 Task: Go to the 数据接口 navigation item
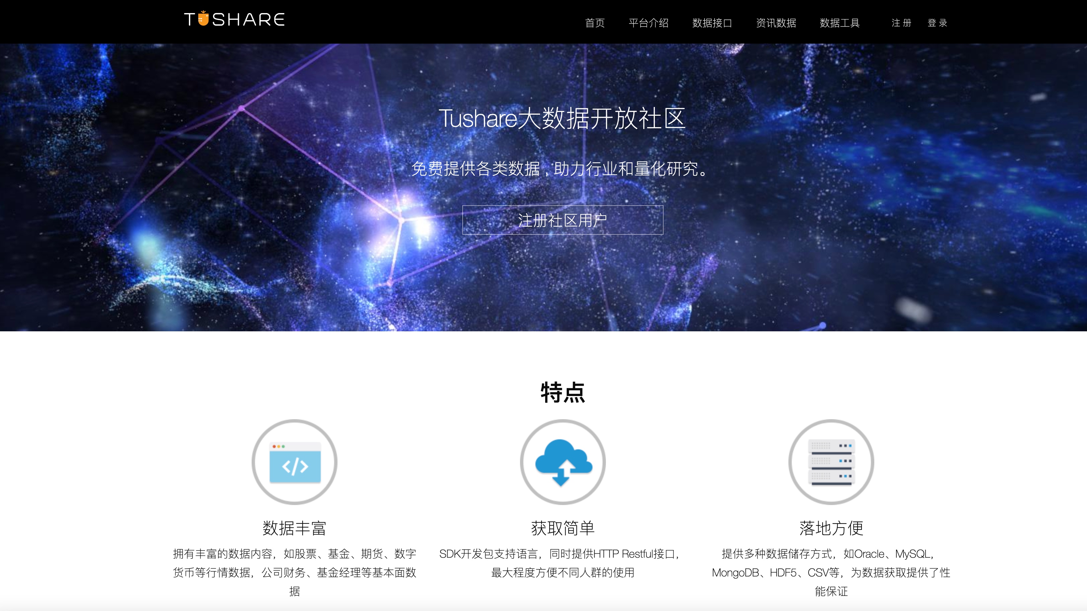(712, 23)
